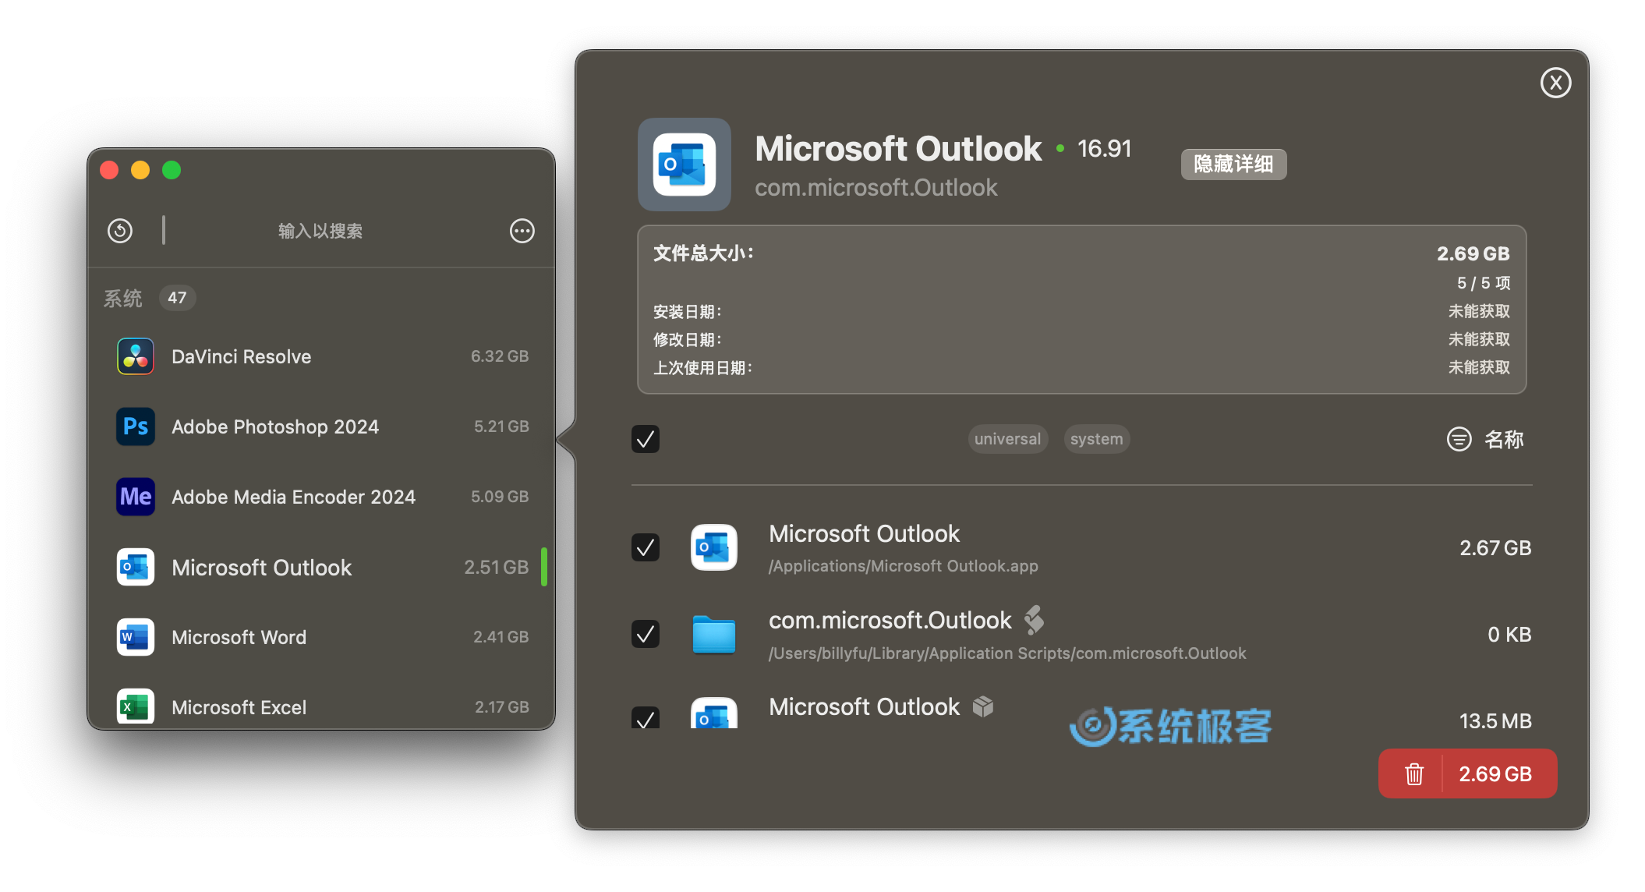Viewport: 1645px width, 892px height.
Task: Click the Outlook icon in app list
Action: (136, 567)
